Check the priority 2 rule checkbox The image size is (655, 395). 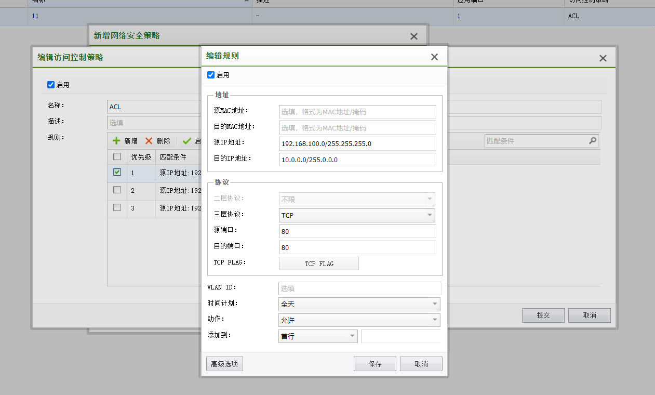click(x=117, y=190)
